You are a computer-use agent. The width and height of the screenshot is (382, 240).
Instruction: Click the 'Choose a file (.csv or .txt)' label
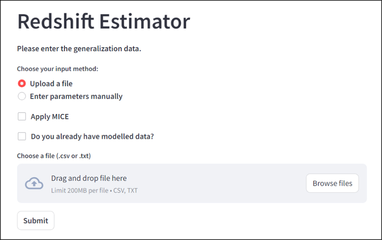pyautogui.click(x=54, y=156)
